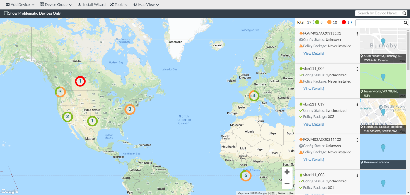Viewport: 410px width, 195px height.
Task: View Details of FGVM02AO20311101
Action: click(313, 53)
